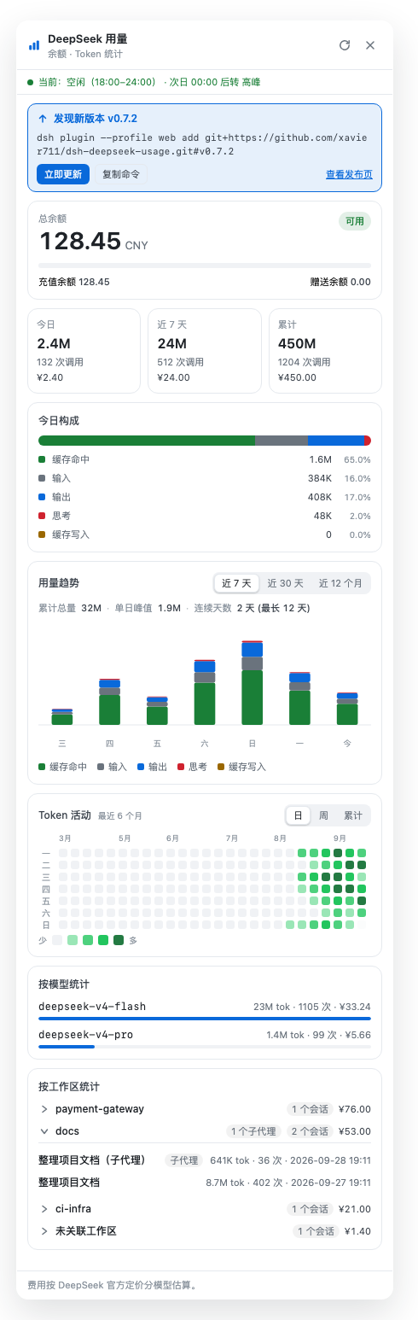Image resolution: width=418 pixels, height=1320 pixels.
Task: Click the 累计总量 32M statistic
Action: point(70,608)
